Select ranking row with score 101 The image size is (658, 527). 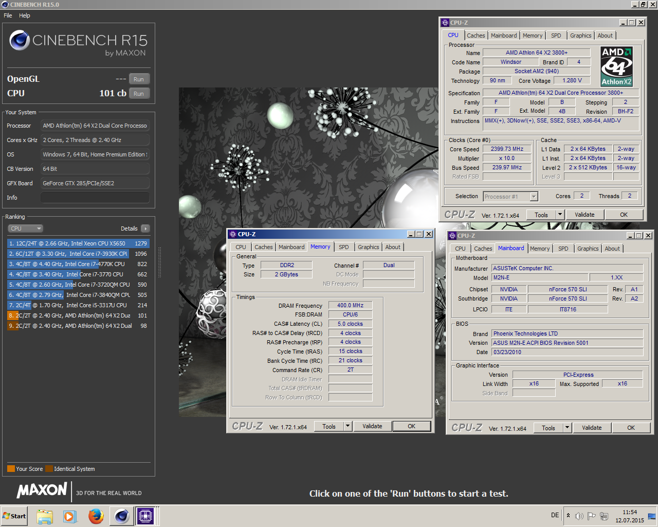[x=78, y=315]
